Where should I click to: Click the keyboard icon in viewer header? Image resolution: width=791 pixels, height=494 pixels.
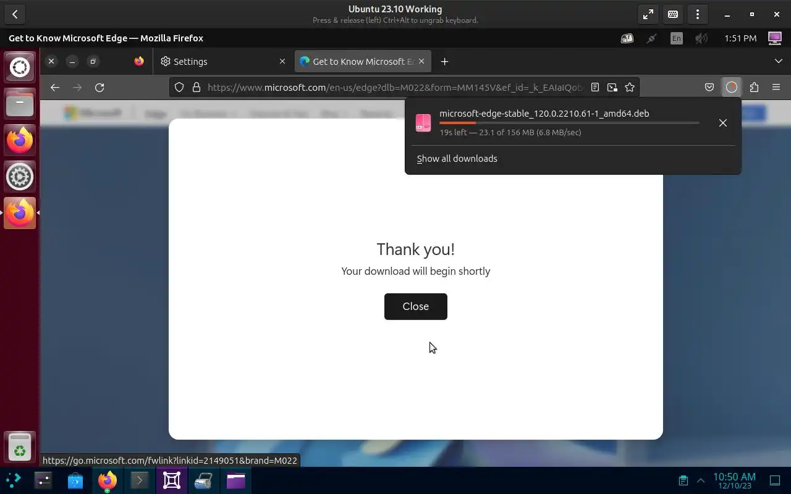click(673, 14)
